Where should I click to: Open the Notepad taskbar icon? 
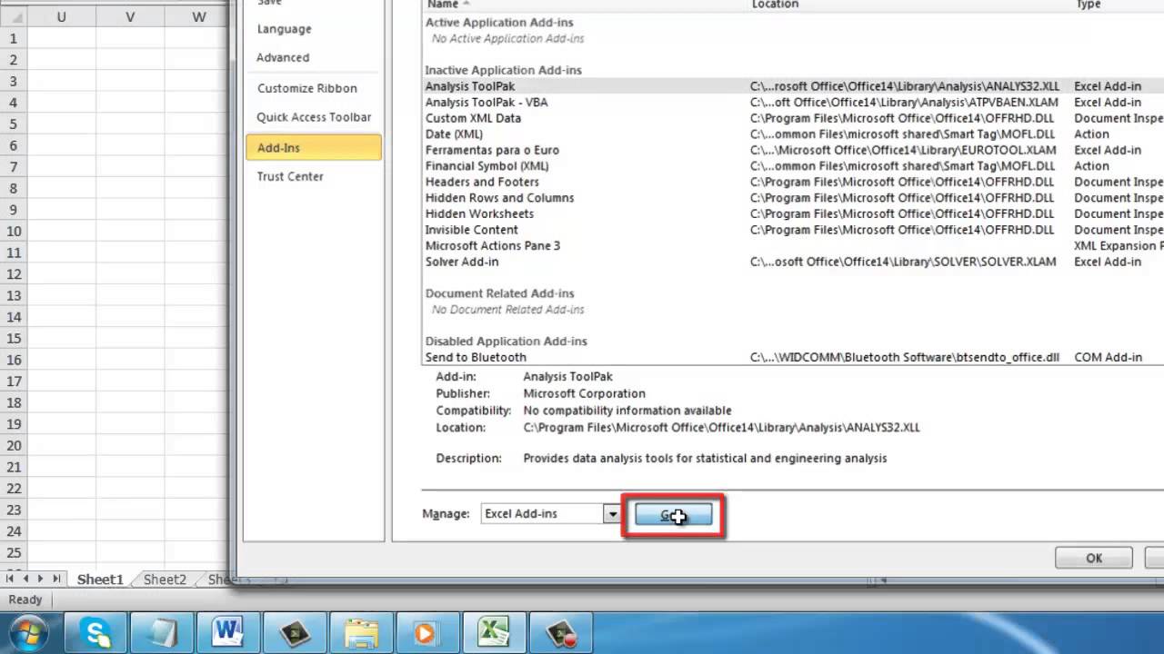[162, 632]
